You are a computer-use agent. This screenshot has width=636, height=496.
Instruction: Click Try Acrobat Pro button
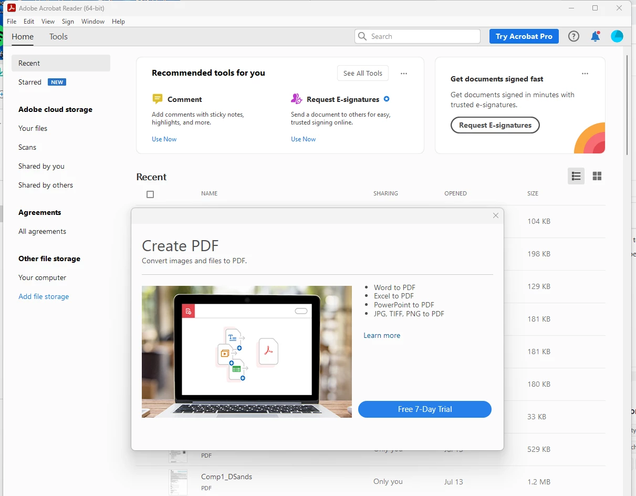[524, 36]
